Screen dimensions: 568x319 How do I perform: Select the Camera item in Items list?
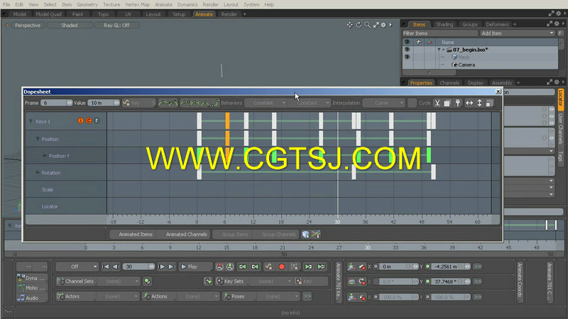[x=466, y=65]
